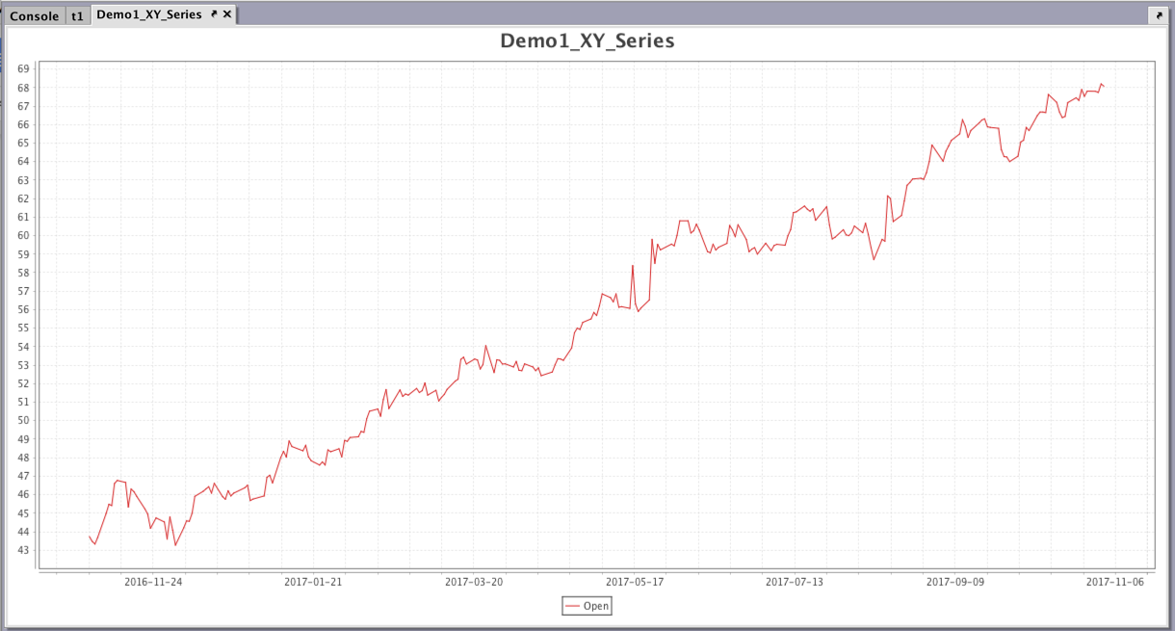Click the Demo1_XY_Series chart title
Screen dimensions: 1175x631
point(587,40)
